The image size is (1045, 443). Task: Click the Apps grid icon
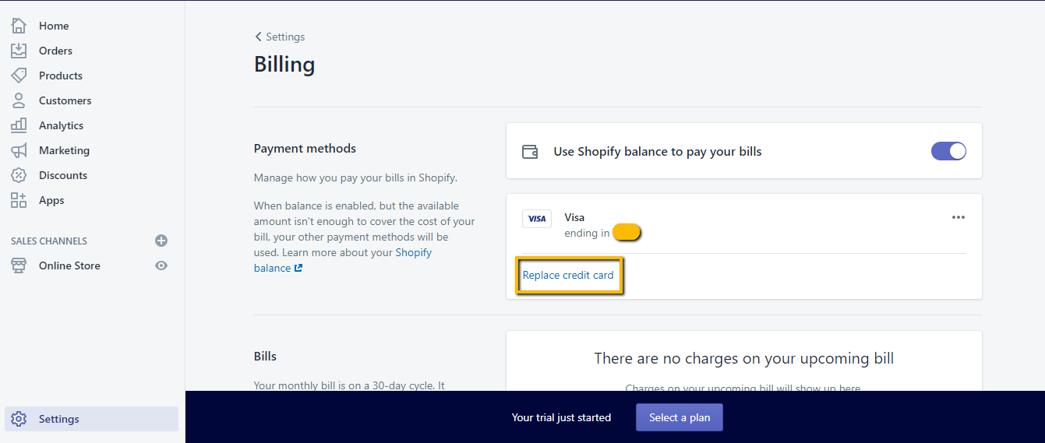tap(19, 200)
